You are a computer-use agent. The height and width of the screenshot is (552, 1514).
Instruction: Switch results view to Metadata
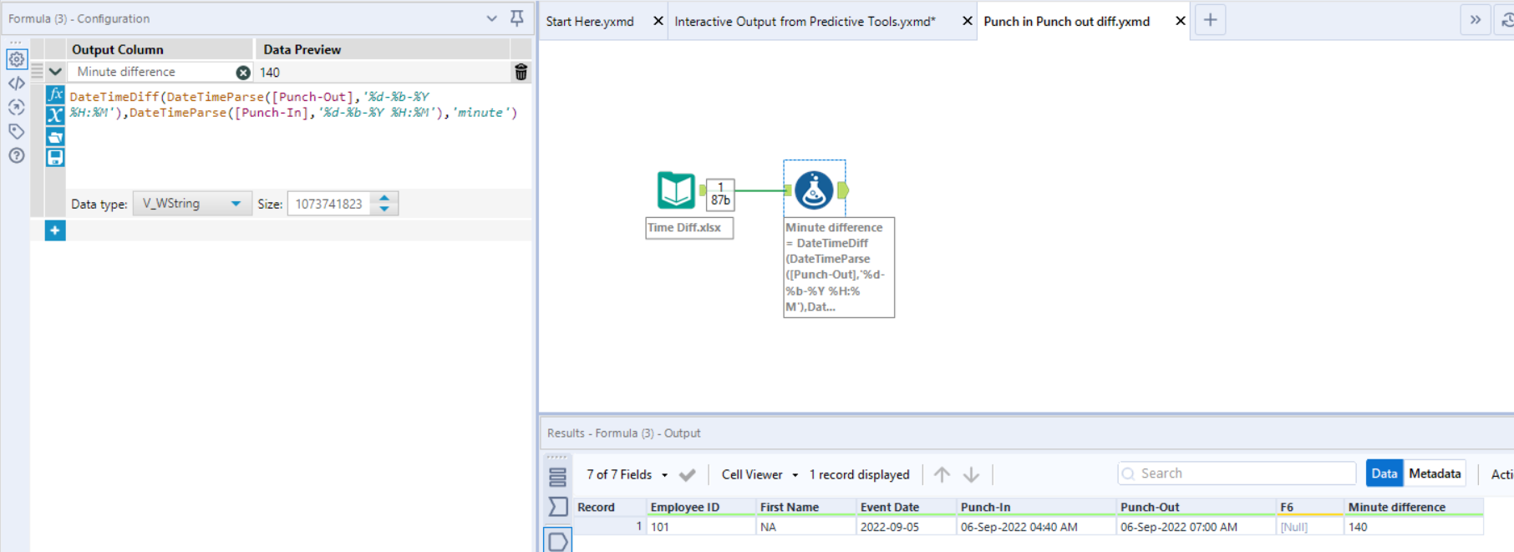click(1435, 474)
